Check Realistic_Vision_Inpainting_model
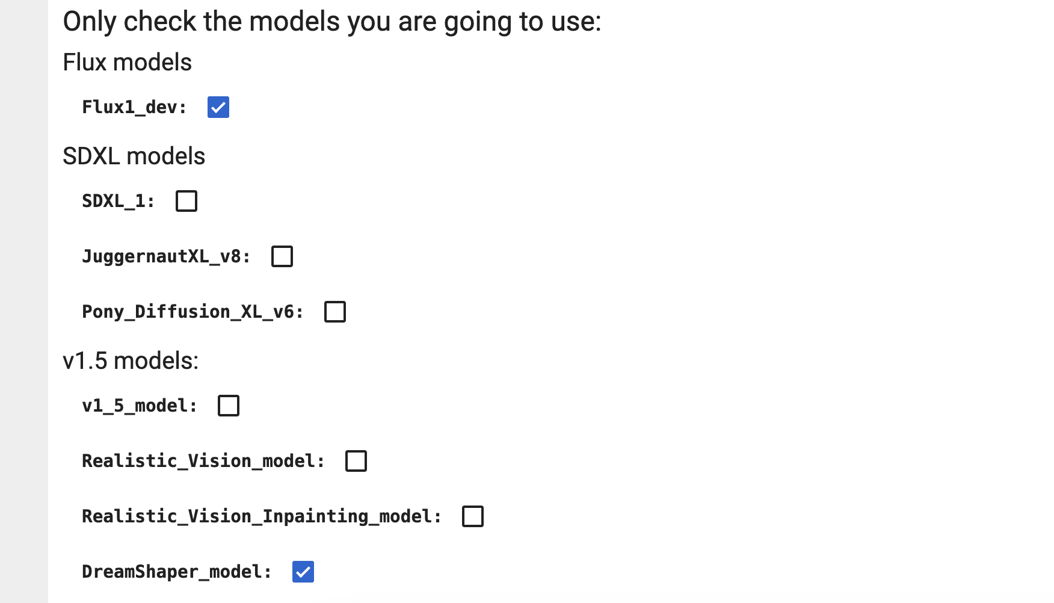Viewport: 1054px width, 603px height. (x=472, y=516)
